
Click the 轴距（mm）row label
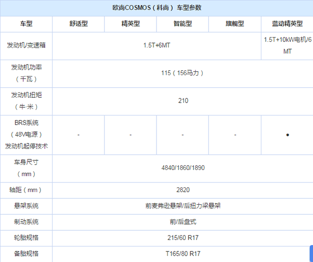(x=26, y=190)
